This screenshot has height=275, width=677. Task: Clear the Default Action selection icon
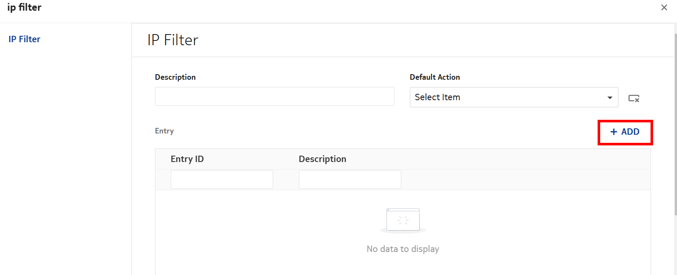coord(633,98)
